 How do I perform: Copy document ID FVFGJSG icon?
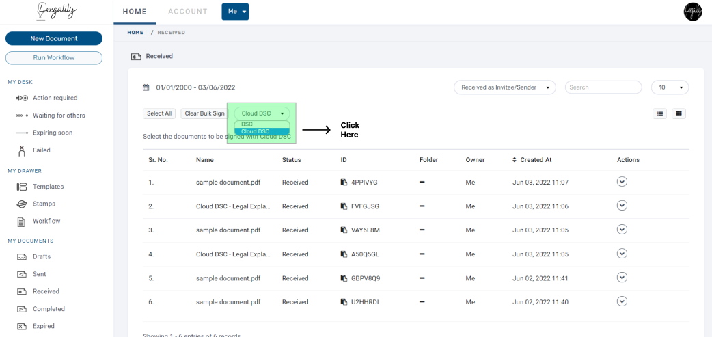tap(344, 206)
